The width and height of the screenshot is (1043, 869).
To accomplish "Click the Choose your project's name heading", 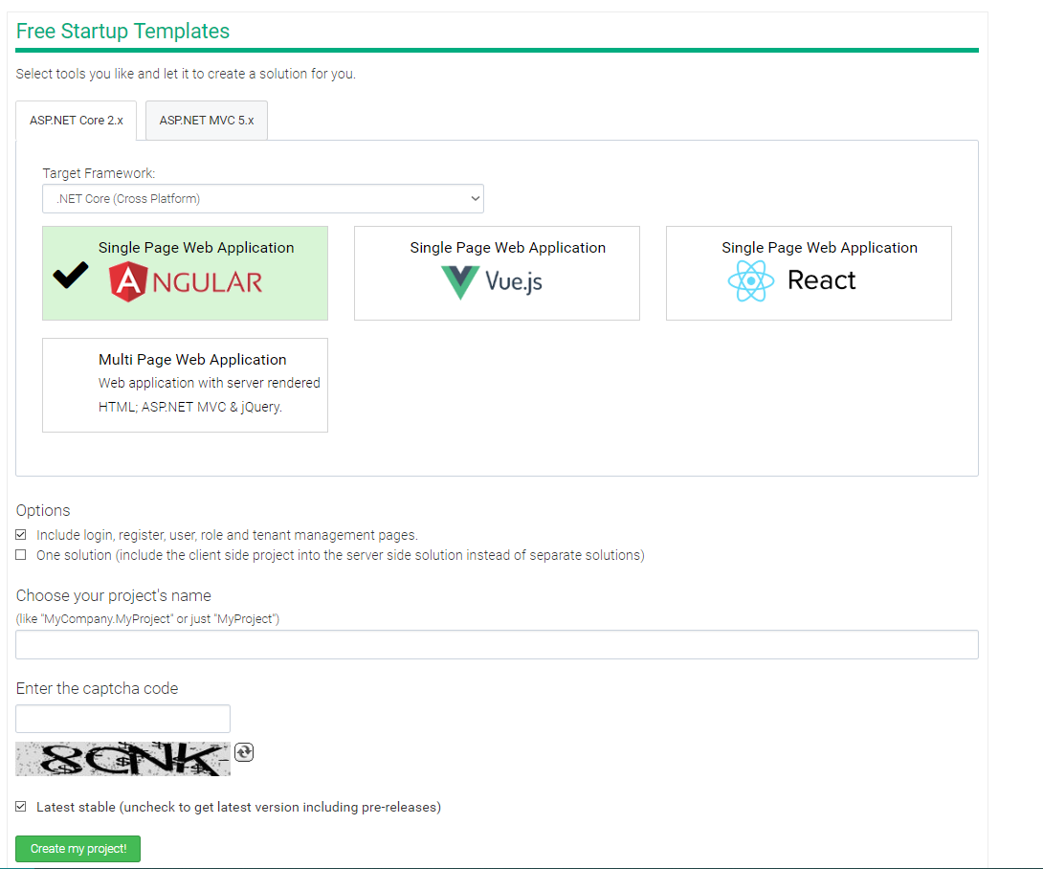I will pos(114,595).
